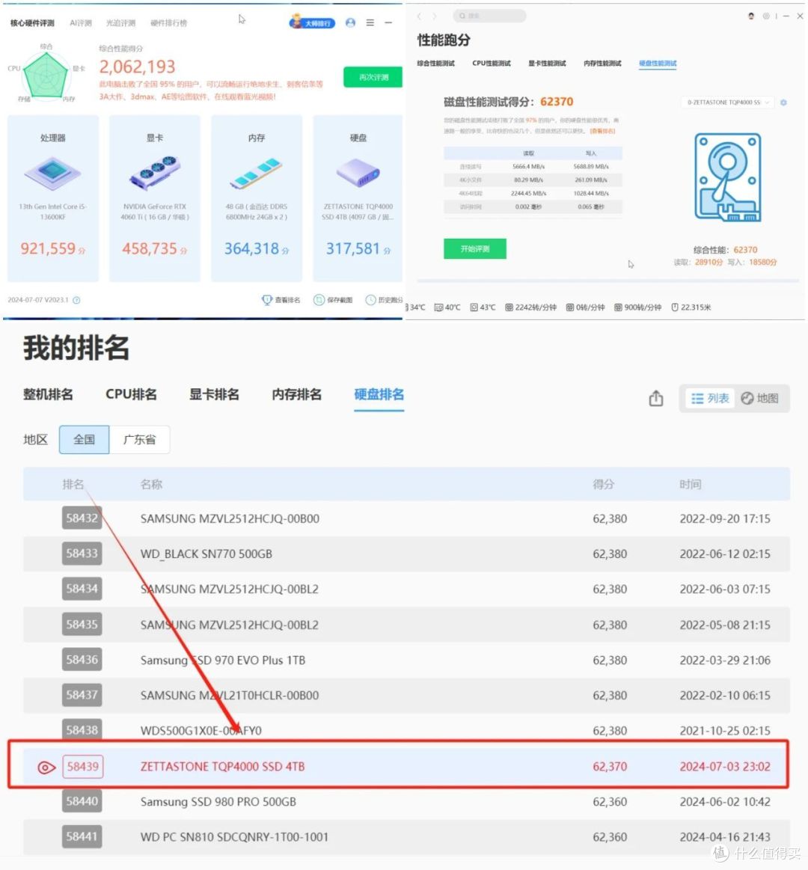The image size is (808, 870).
Task: Switch to 光追评测 tab
Action: tap(121, 22)
